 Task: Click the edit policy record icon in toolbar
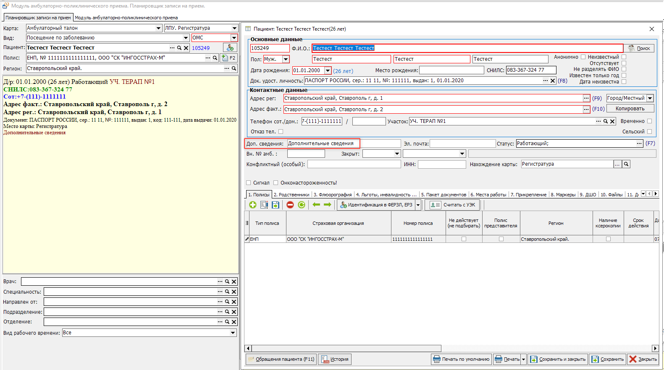click(264, 205)
